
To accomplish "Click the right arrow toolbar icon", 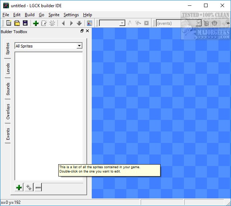I will [x=71, y=23].
